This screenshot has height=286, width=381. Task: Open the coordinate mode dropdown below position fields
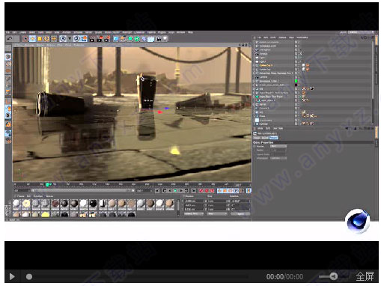pyautogui.click(x=194, y=214)
